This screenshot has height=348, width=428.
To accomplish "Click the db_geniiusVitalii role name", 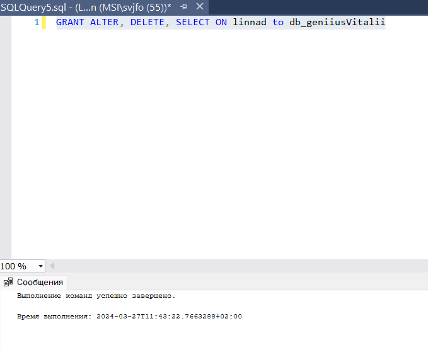I will coord(337,22).
